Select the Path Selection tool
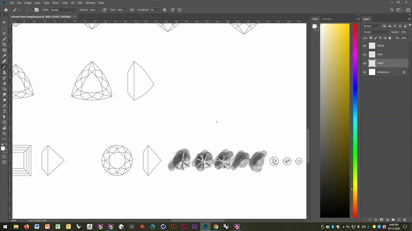The width and height of the screenshot is (412, 231). tap(4, 117)
